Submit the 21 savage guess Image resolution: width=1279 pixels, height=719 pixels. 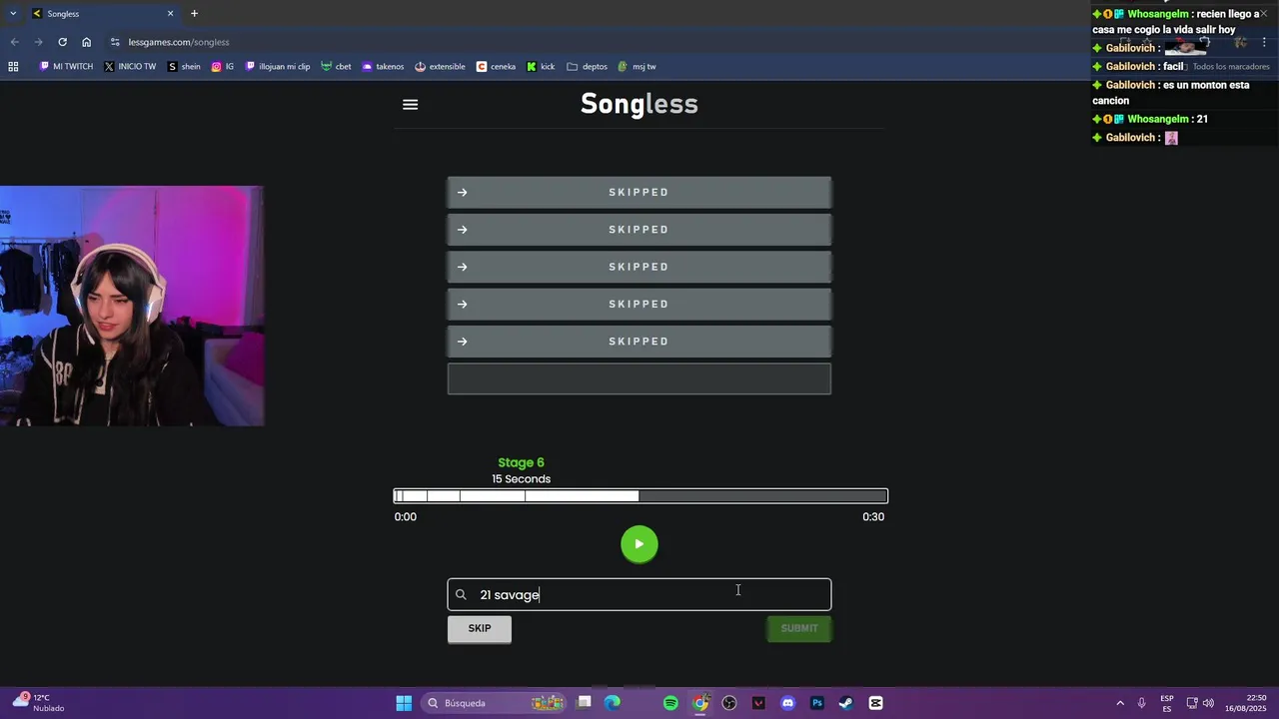798,628
